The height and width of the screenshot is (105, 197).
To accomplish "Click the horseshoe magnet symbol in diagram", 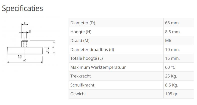I will (20, 57).
